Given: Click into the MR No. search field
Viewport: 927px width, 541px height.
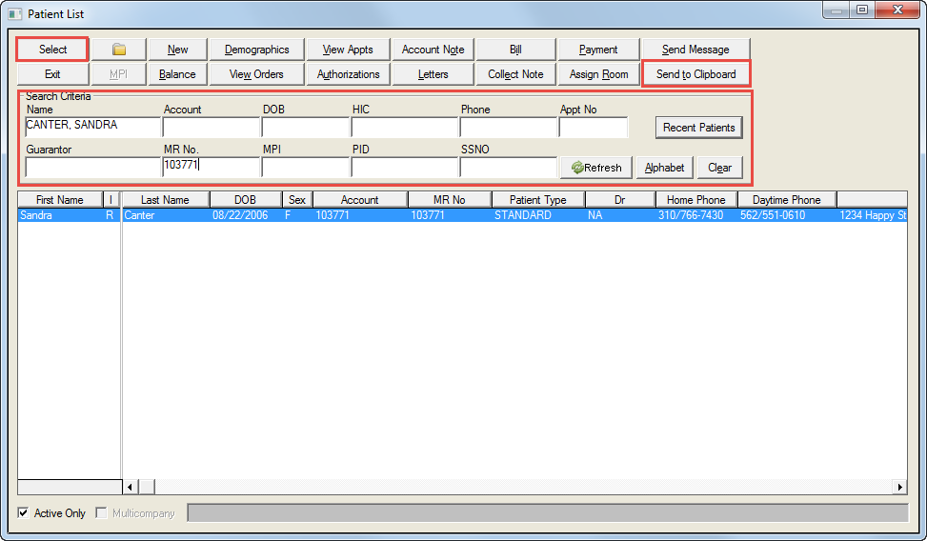Looking at the screenshot, I should point(211,167).
